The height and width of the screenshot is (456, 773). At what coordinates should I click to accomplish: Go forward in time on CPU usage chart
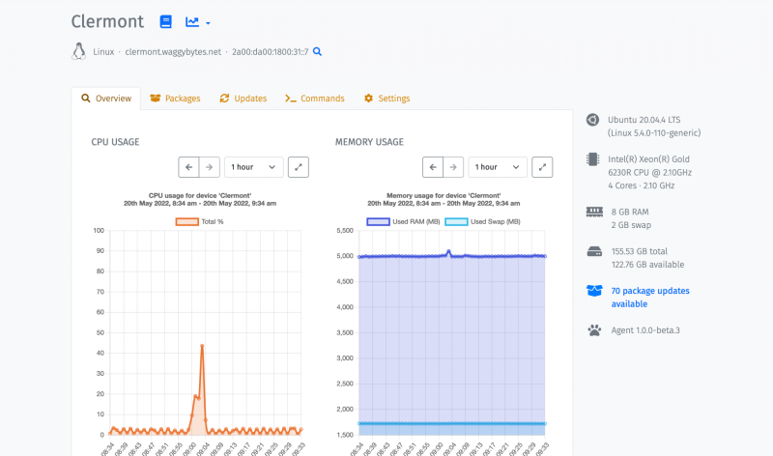(210, 167)
